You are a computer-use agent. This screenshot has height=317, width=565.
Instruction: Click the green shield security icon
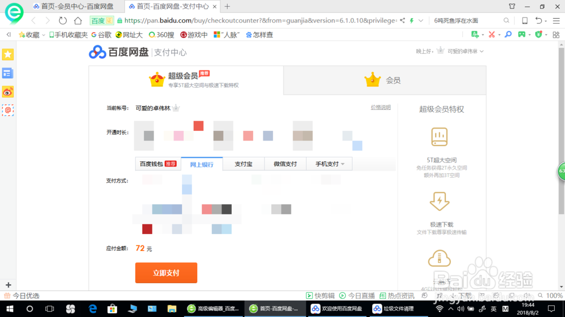(x=538, y=34)
